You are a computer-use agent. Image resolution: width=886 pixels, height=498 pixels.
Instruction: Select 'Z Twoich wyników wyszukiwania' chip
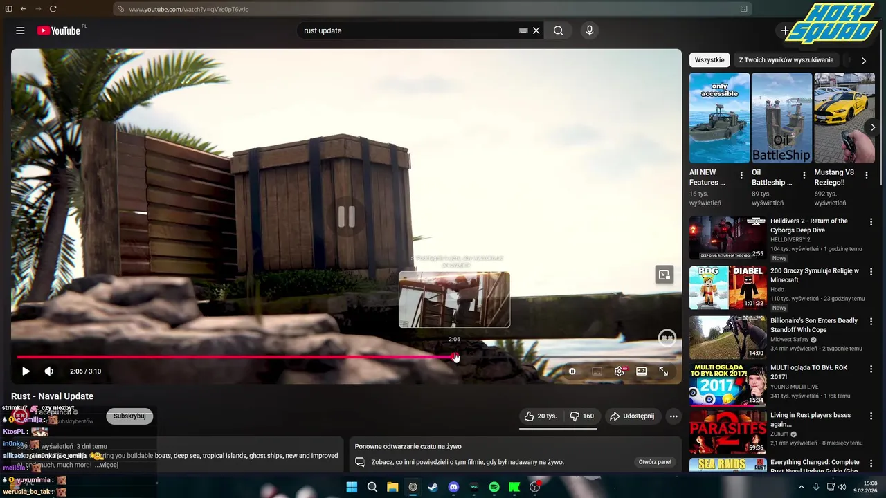[x=786, y=60]
